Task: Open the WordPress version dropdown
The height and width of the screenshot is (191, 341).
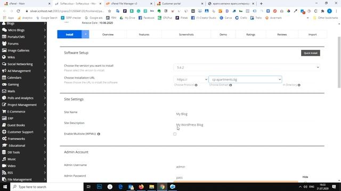Action: (x=247, y=67)
